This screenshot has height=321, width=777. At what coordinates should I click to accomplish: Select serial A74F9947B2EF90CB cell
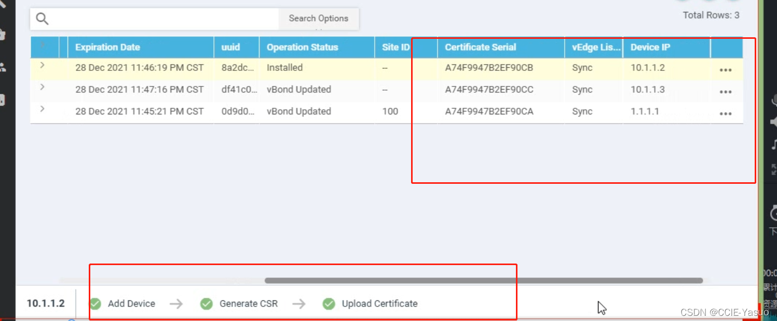[489, 68]
